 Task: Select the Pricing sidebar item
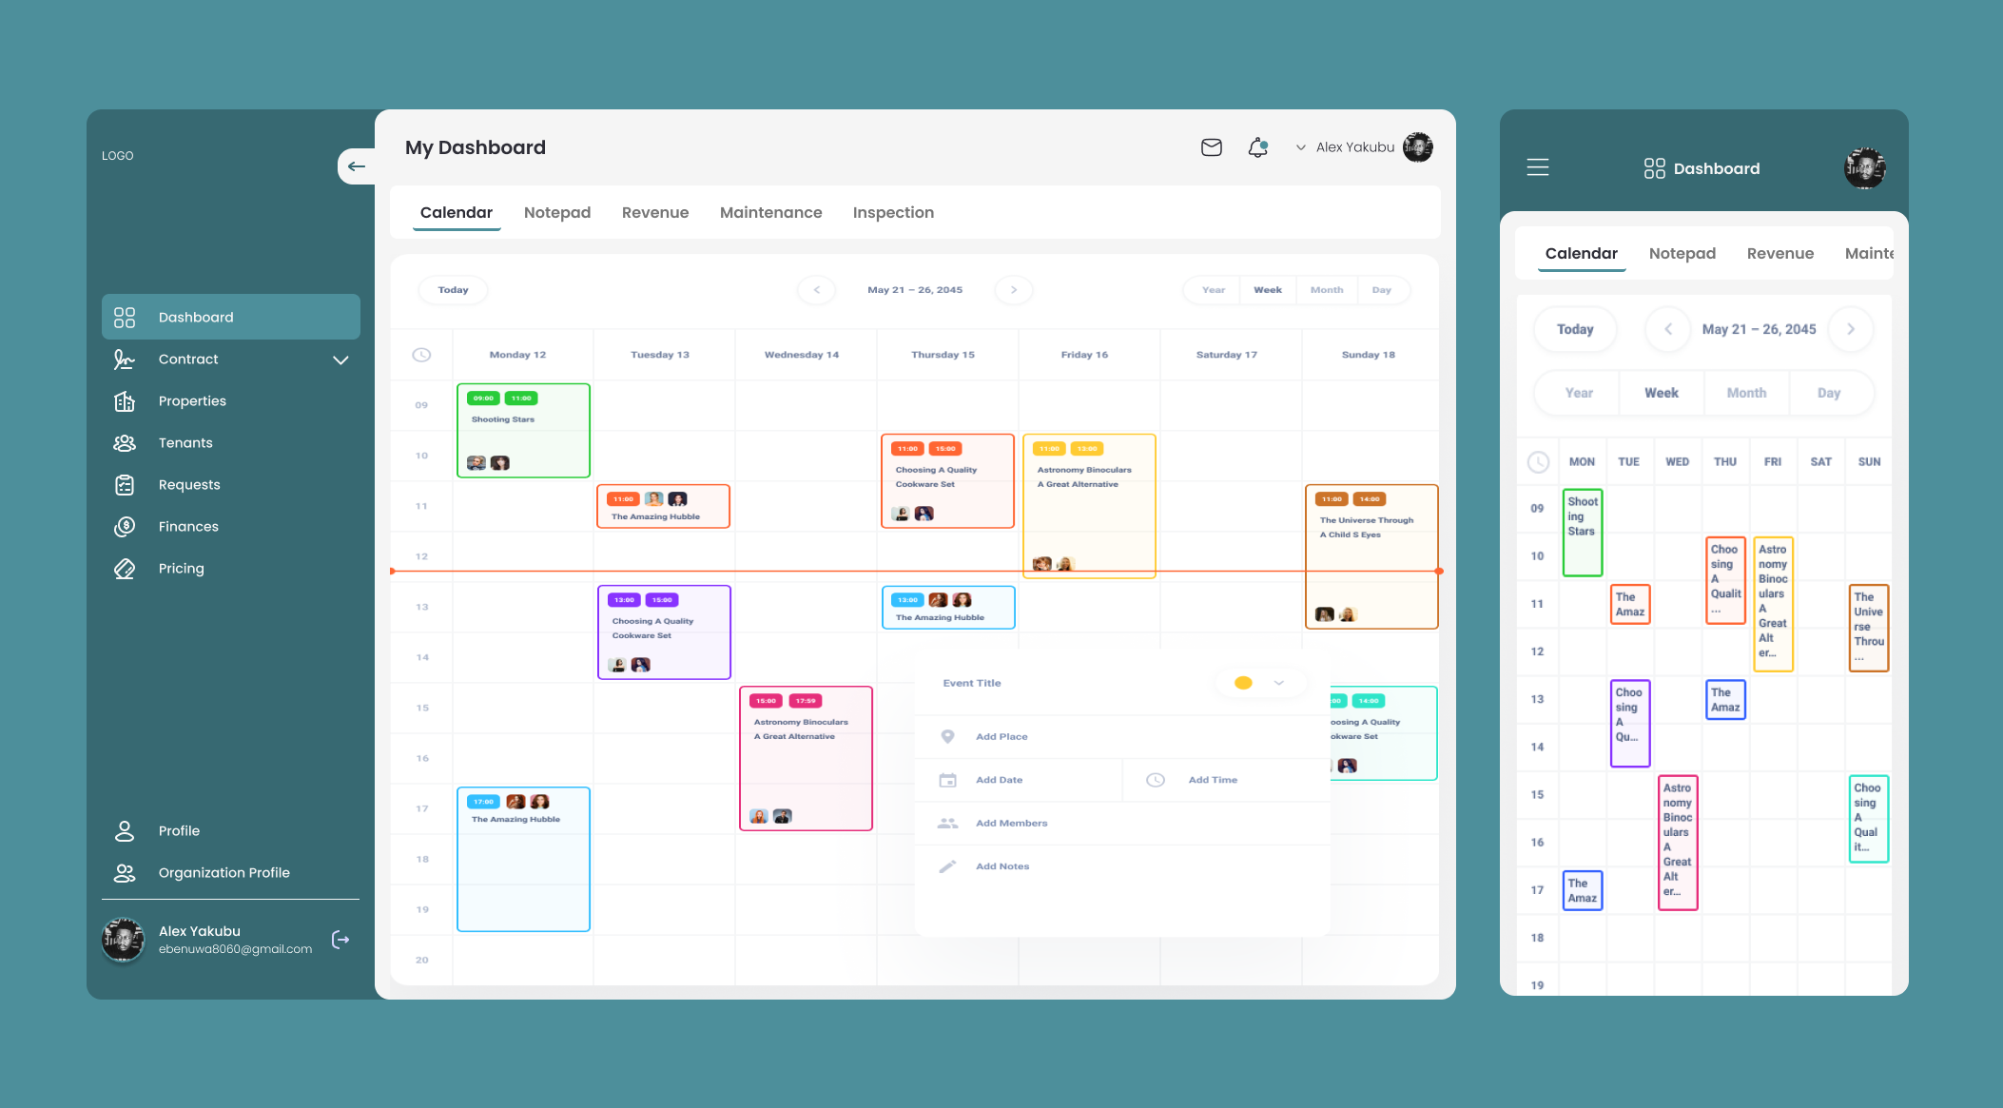[x=181, y=568]
